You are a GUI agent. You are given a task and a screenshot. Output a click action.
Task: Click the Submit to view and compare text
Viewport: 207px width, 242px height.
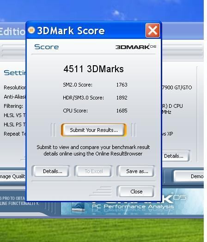point(93,150)
